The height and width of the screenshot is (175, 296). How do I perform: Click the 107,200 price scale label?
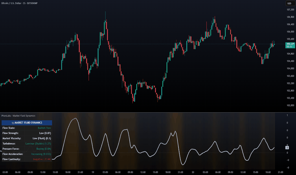coord(291,10)
